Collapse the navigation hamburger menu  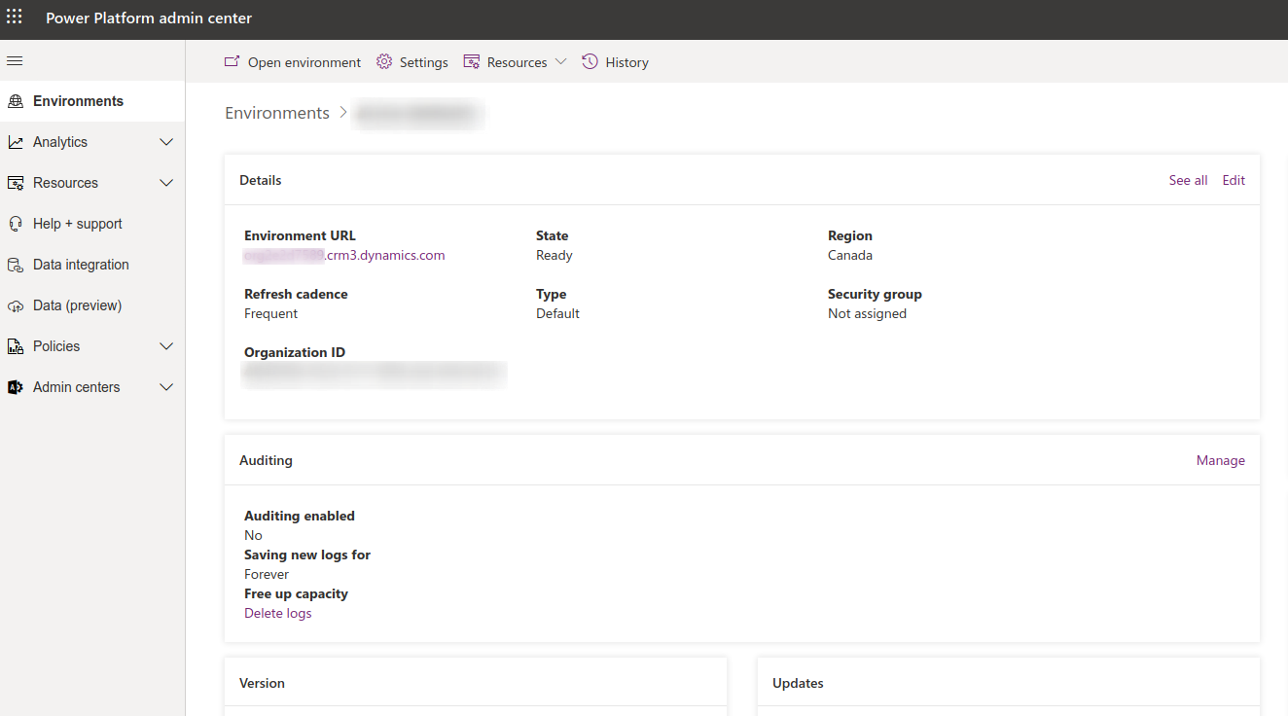point(15,61)
